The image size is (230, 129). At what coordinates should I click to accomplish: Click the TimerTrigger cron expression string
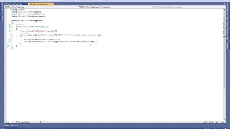click(62, 35)
